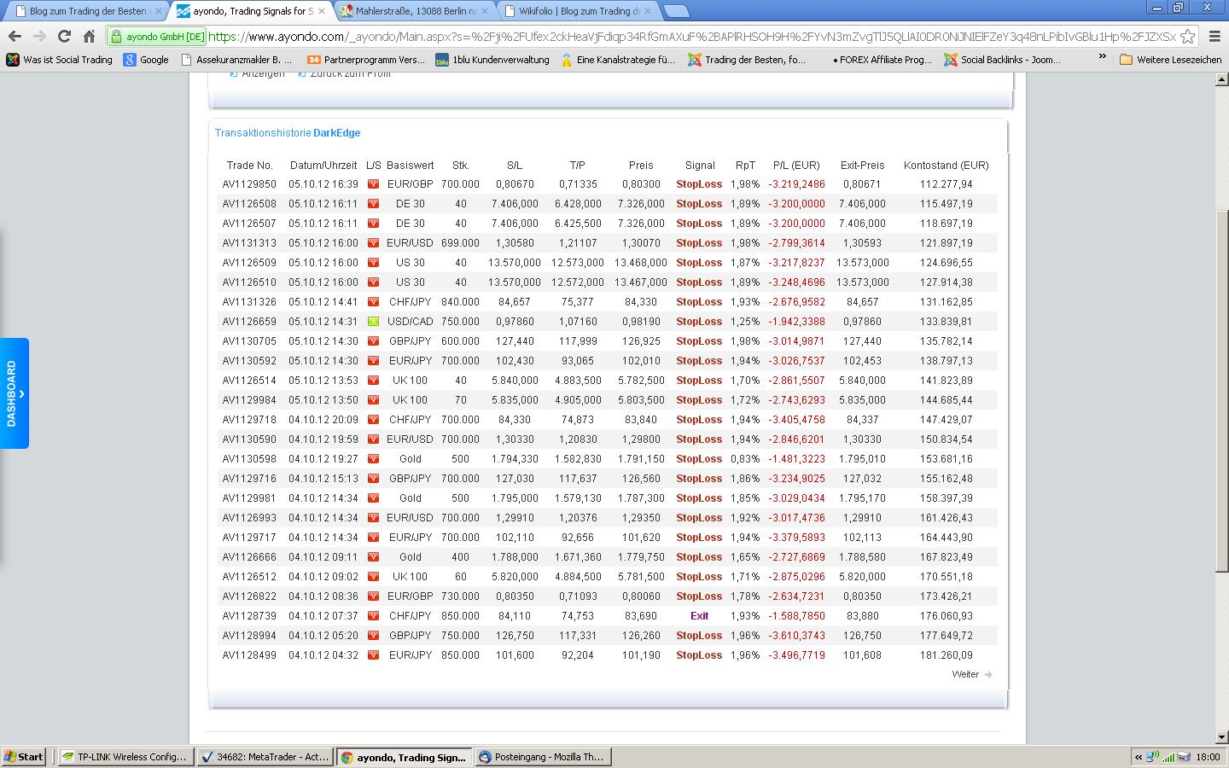
Task: Switch to the Mahlerstraße Berlin map tab
Action: (416, 11)
